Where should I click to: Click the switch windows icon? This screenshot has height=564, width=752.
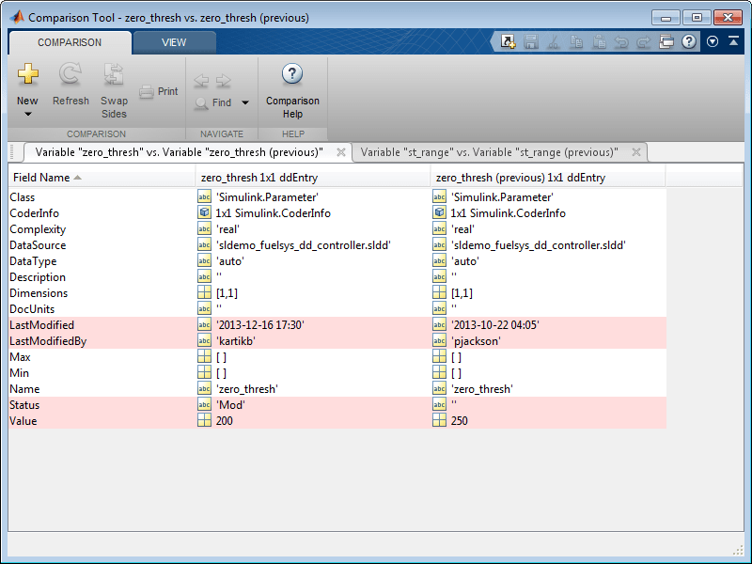pyautogui.click(x=666, y=41)
